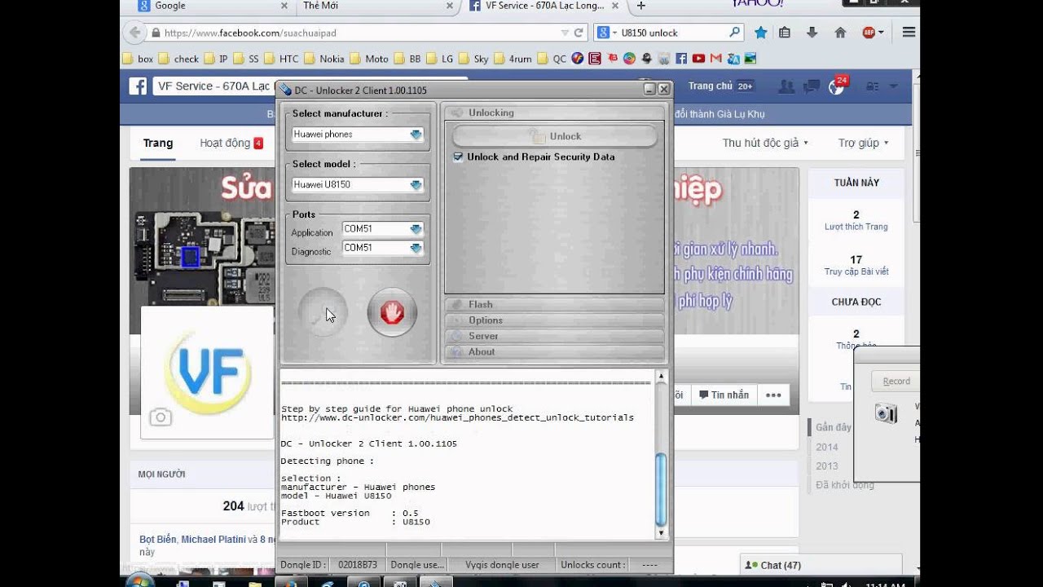Click the Unlock button
1043x587 pixels.
[x=554, y=136]
